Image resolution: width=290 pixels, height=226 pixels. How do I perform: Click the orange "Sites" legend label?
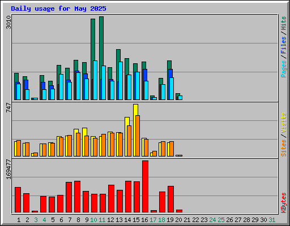(284, 148)
